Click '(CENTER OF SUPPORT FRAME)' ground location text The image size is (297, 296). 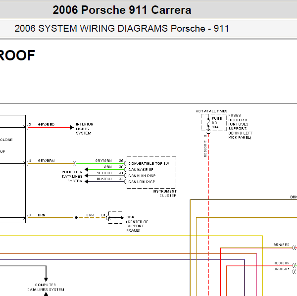[137, 226]
